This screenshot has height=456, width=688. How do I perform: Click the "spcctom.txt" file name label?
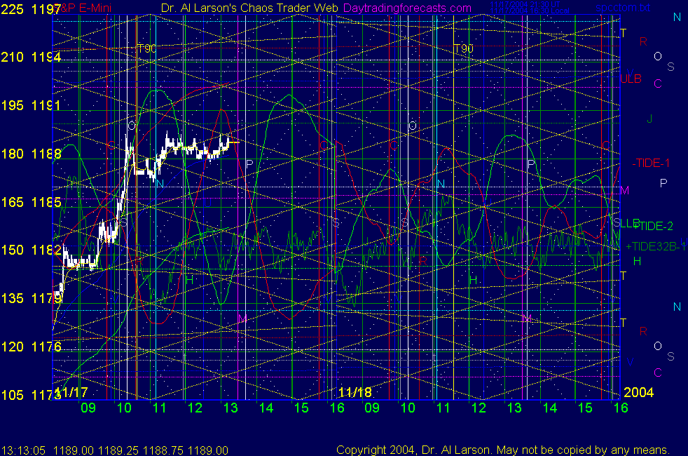coord(623,8)
